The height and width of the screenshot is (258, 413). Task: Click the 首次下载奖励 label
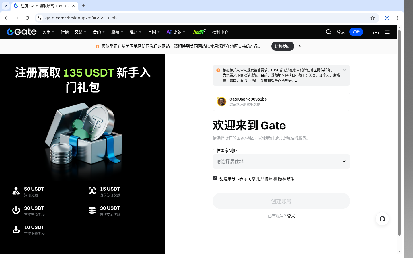tap(34, 234)
